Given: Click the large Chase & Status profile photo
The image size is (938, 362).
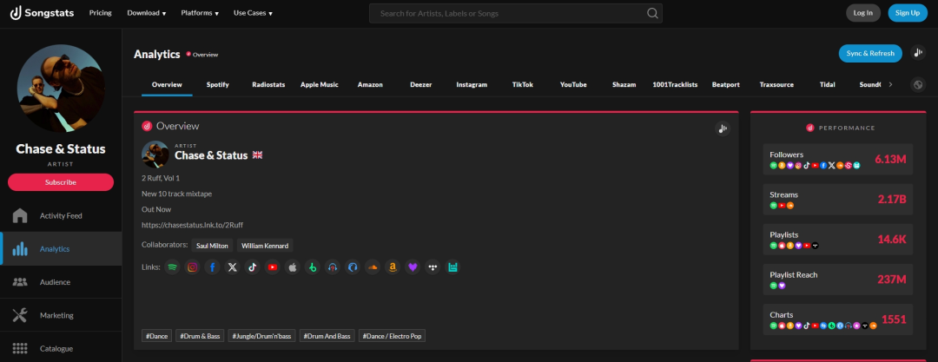Looking at the screenshot, I should point(60,89).
